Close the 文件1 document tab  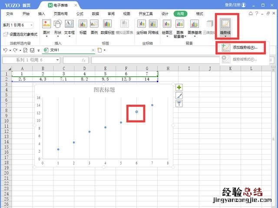coord(93,50)
